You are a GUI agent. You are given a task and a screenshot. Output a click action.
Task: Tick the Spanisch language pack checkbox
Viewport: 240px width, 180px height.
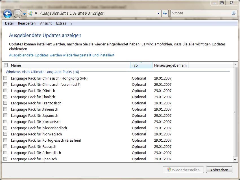[5, 159]
